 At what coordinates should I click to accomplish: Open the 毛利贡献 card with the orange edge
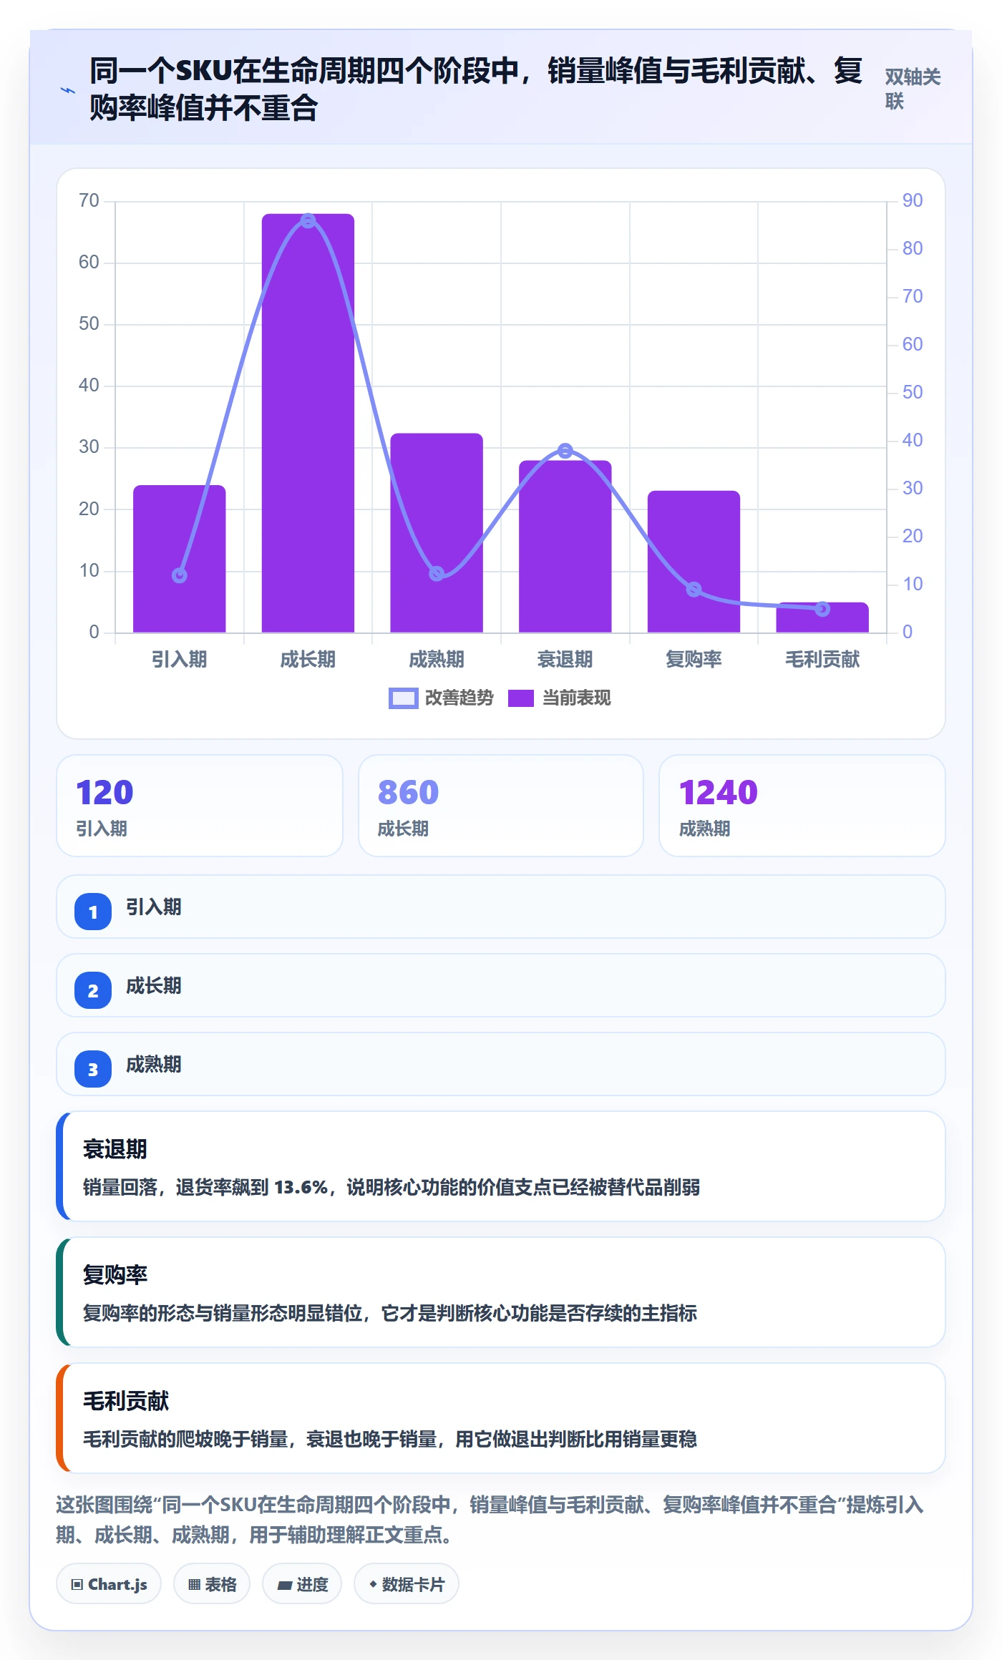[501, 1418]
